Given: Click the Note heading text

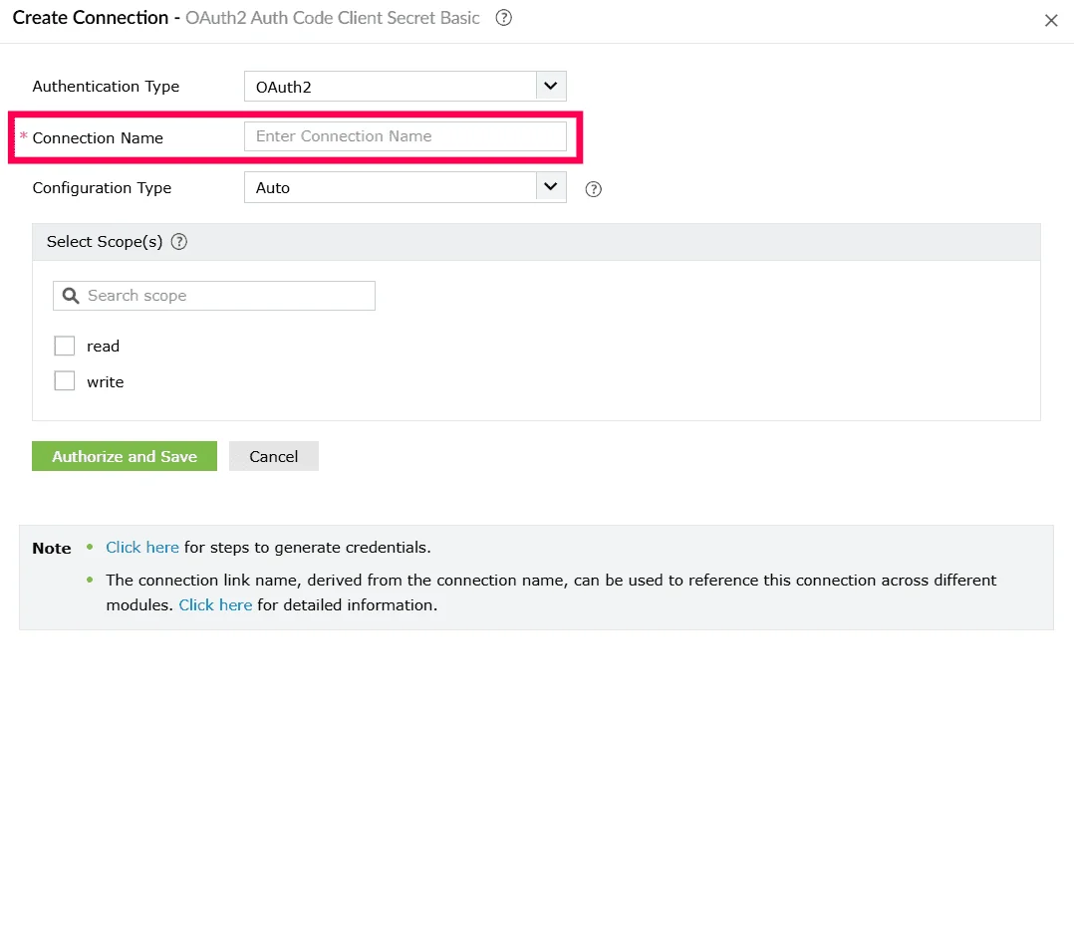Looking at the screenshot, I should (52, 549).
